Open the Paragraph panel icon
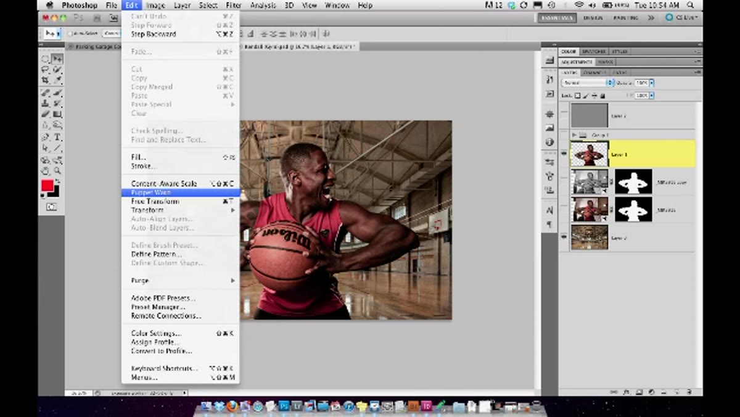This screenshot has width=740, height=417. (x=549, y=225)
